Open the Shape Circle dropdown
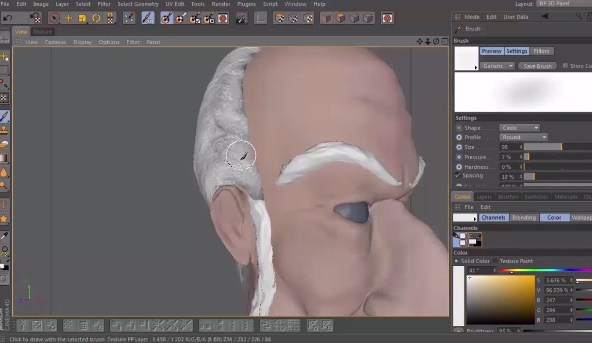Image resolution: width=592 pixels, height=343 pixels. pos(520,128)
